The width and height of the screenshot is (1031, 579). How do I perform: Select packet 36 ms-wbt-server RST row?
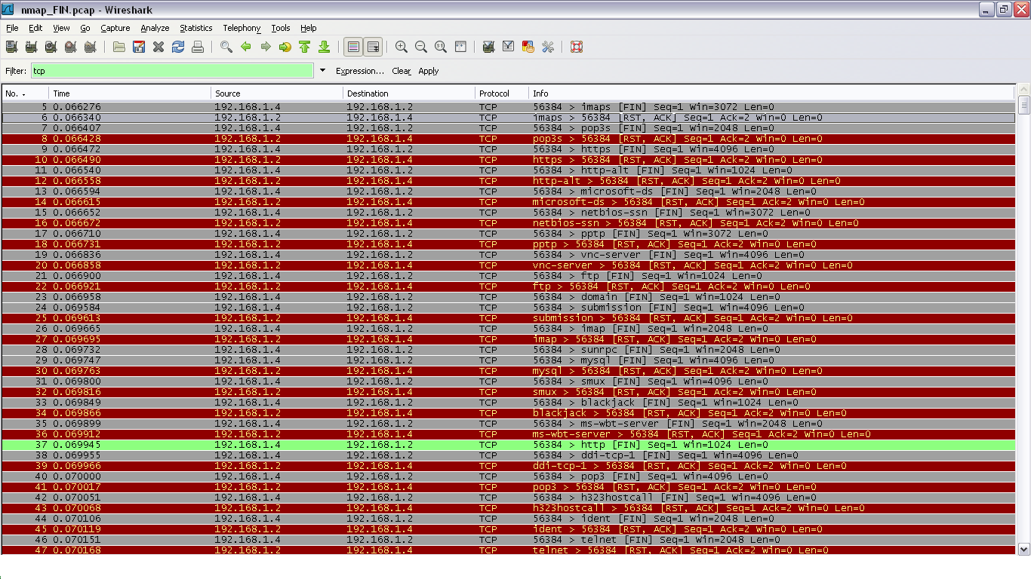[x=508, y=434]
